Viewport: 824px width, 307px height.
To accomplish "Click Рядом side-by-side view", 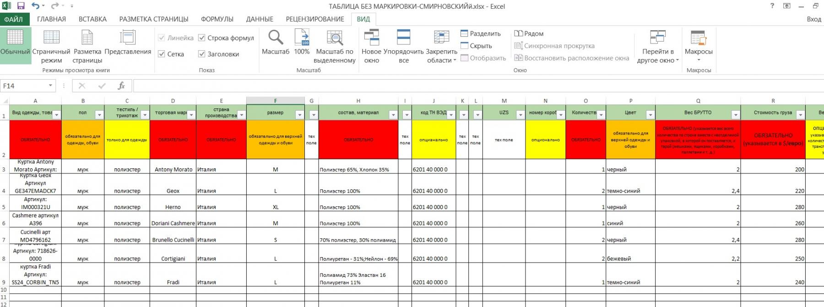I will coord(529,33).
